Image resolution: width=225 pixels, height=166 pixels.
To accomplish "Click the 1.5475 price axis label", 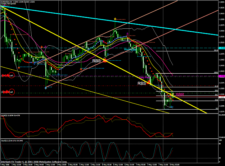I will tap(222, 54).
